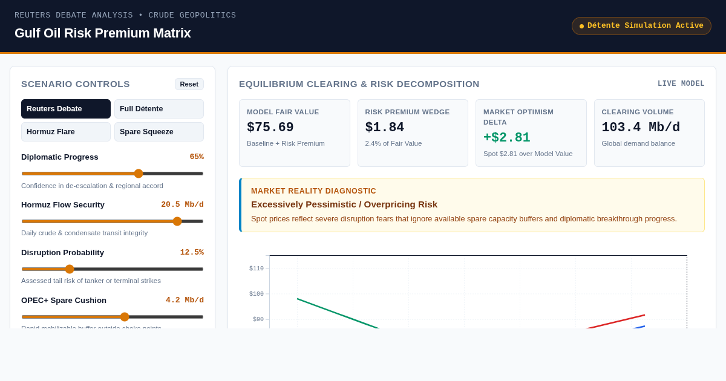Adjust the Diplomatic Progress slider handle
Viewport: 726px width, 381px height.
(139, 174)
